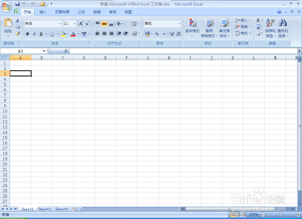The height and width of the screenshot is (219, 302).
Task: Open 排序和筛选 sort and filter
Action: click(270, 28)
